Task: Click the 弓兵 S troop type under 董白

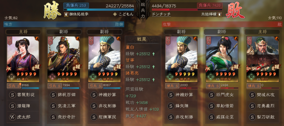Action: (x=14, y=86)
